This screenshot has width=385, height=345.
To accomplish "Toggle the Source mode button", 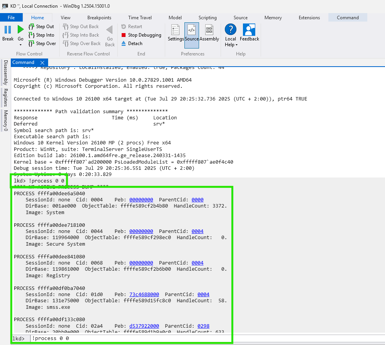I will point(191,35).
